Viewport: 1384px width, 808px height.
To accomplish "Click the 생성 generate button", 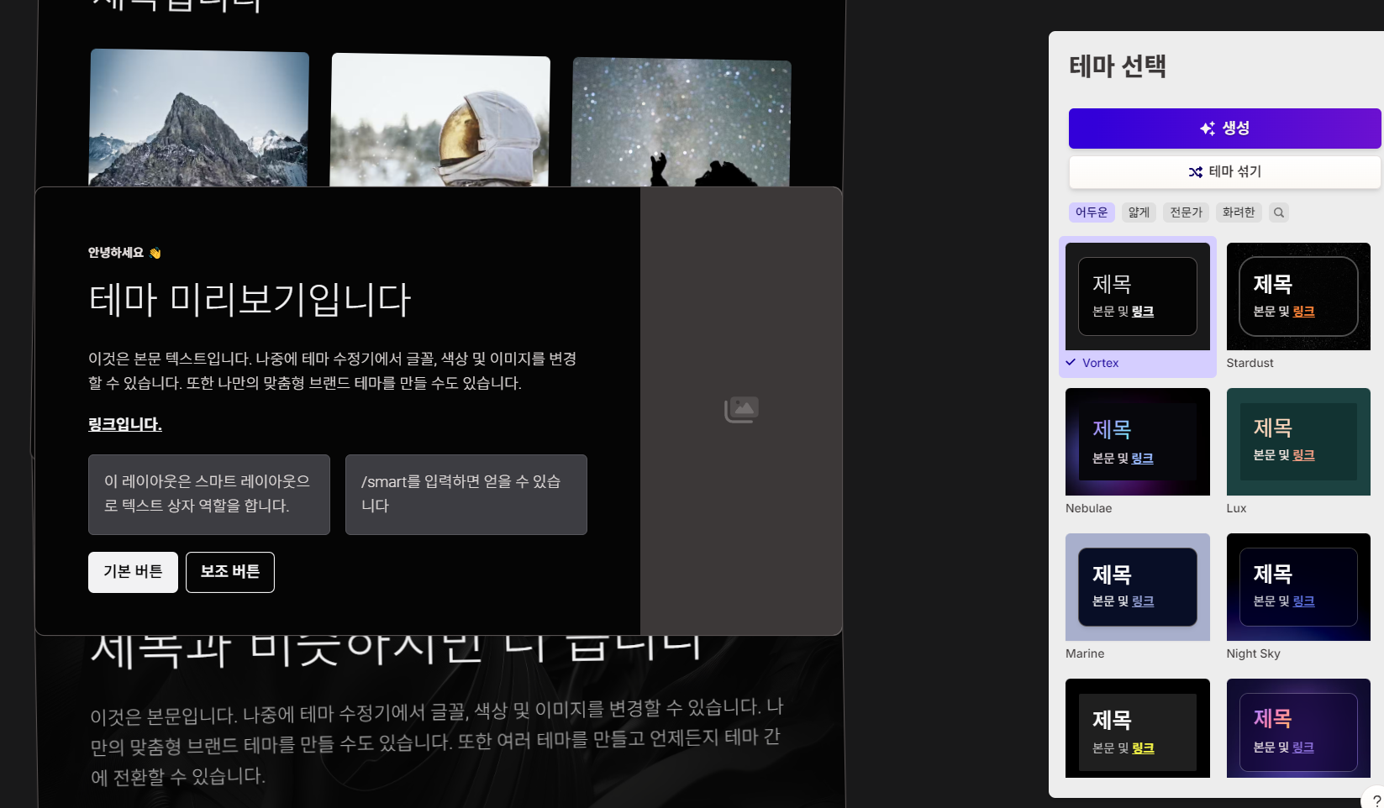I will pos(1224,129).
